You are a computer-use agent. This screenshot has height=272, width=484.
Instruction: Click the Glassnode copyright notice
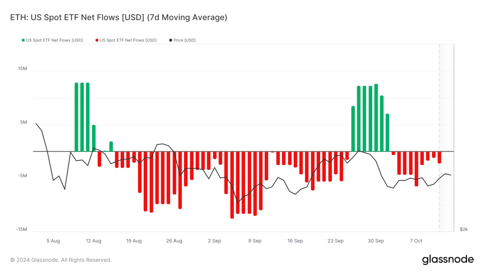click(61, 260)
